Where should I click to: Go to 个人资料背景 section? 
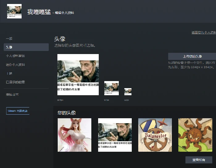pos(15,56)
